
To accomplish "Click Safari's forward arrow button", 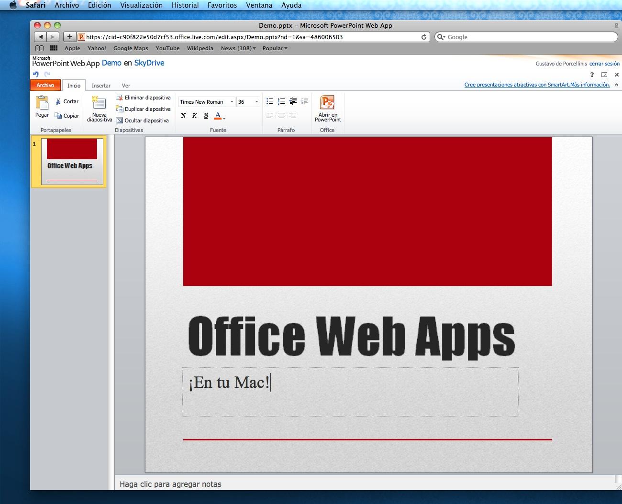I will pyautogui.click(x=53, y=37).
